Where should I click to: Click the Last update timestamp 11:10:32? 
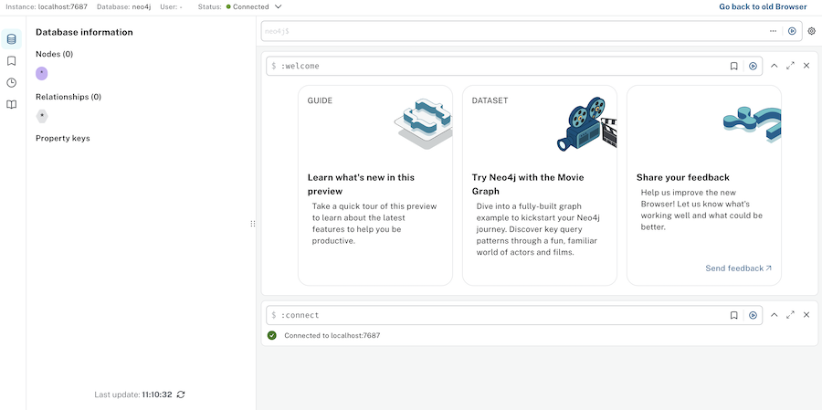157,394
